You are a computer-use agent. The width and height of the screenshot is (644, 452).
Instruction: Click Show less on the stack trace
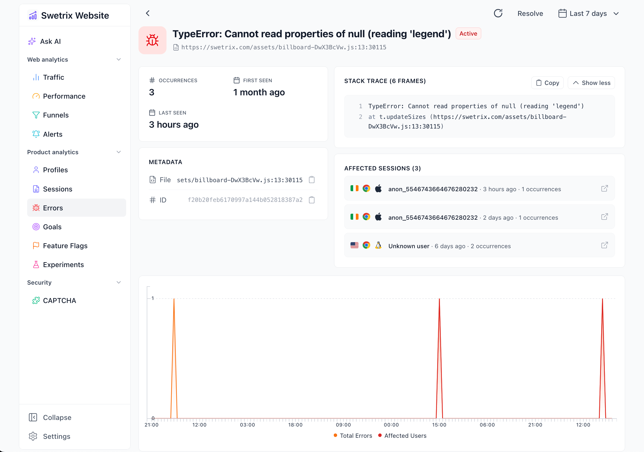591,83
